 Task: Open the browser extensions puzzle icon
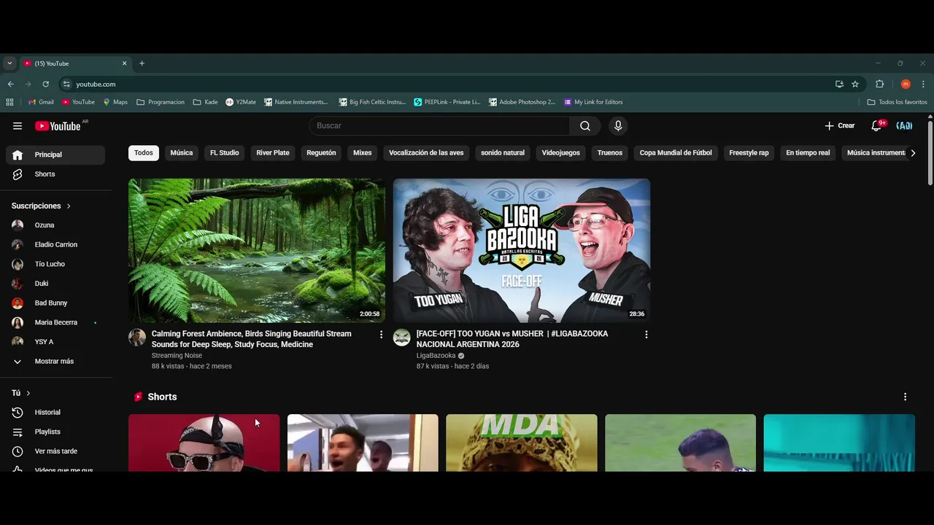[880, 84]
